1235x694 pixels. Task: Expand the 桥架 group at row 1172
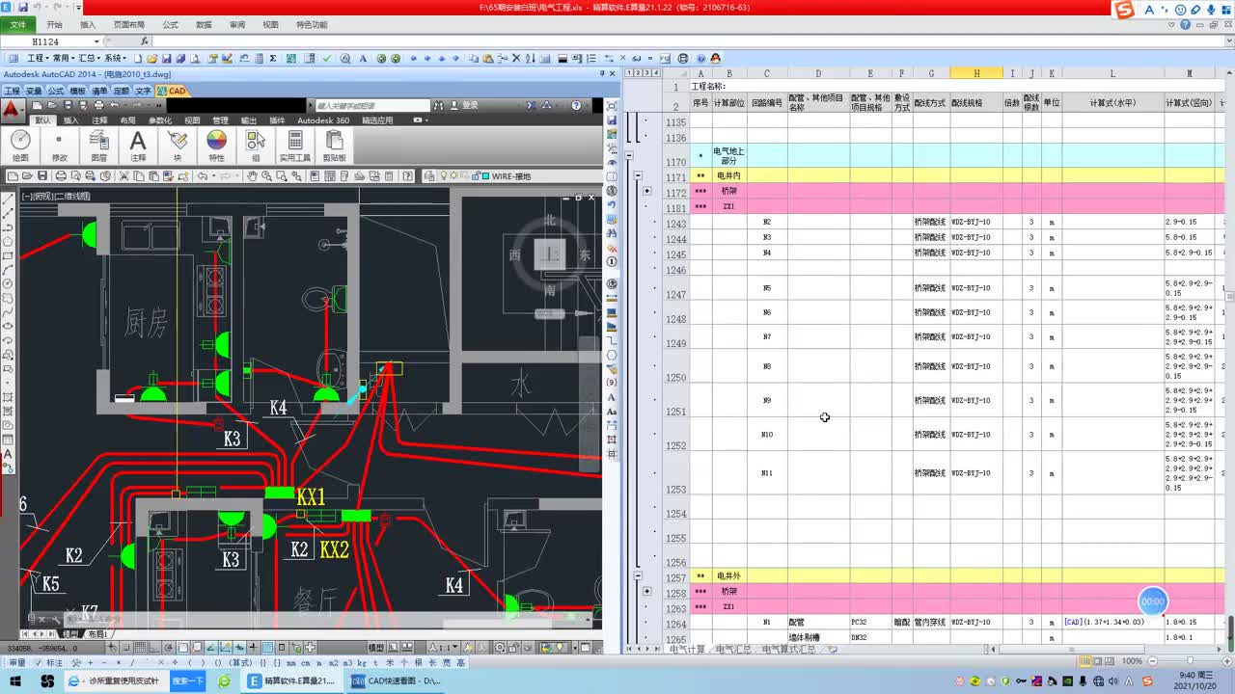tap(646, 191)
